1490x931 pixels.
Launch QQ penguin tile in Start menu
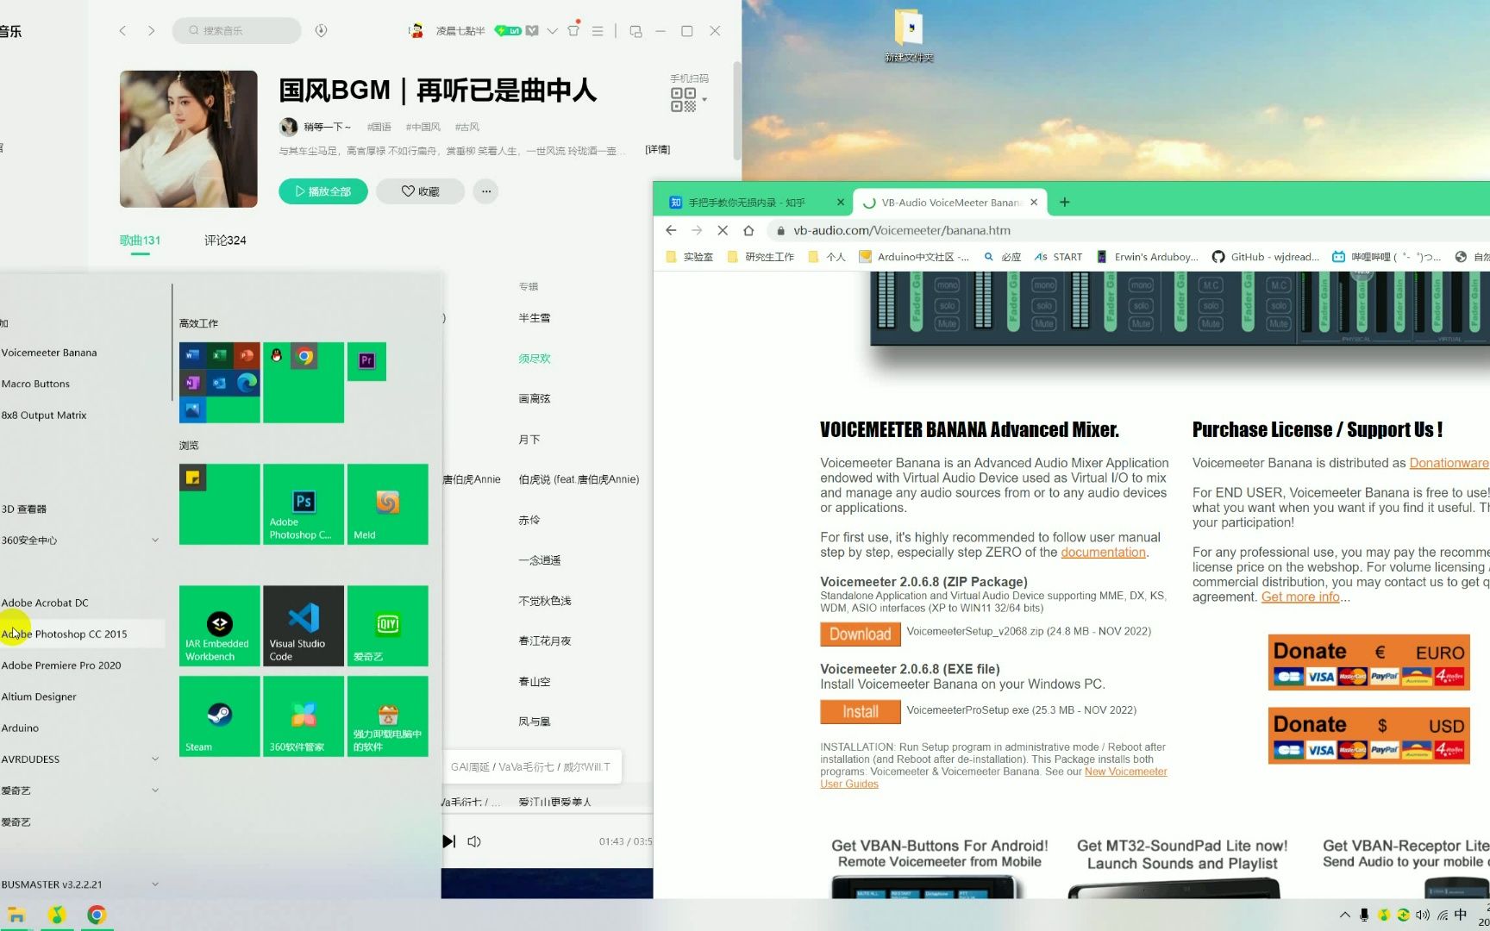pyautogui.click(x=277, y=355)
